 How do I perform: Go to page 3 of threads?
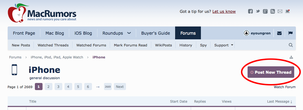[x=58, y=87]
